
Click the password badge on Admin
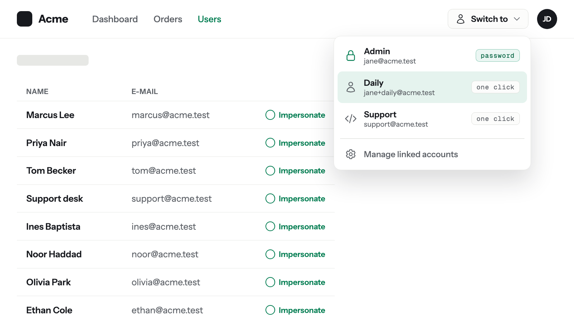coord(498,56)
